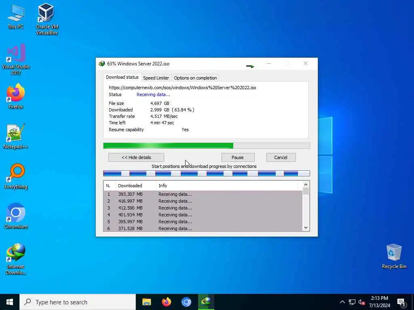Cancel the download
Screen dimensions: 414x310
pos(281,157)
